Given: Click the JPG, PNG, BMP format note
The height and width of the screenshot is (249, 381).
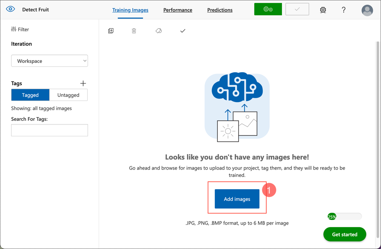Looking at the screenshot, I should 237,223.
